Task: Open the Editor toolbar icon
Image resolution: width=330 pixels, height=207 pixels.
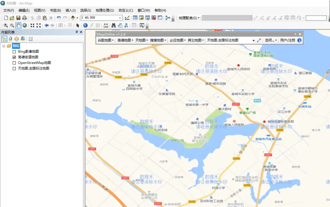Action: 127,18
